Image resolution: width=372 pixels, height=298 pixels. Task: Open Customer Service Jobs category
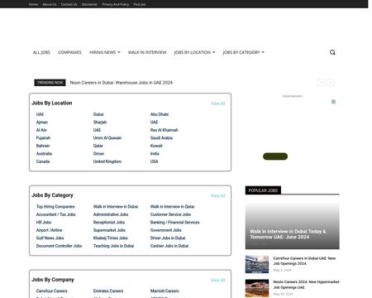[170, 214]
